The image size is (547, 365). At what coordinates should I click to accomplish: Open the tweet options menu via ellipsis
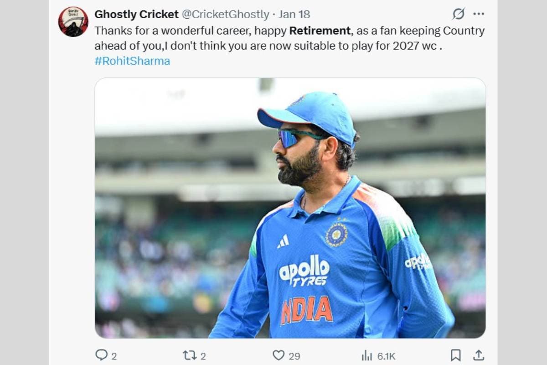coord(478,14)
